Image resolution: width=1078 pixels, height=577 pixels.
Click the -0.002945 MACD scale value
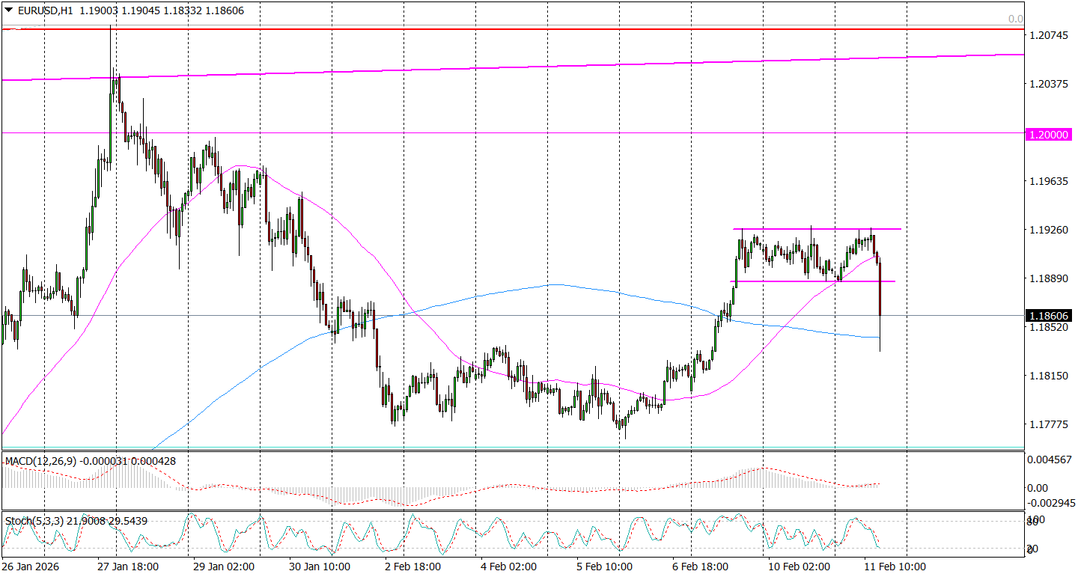(1051, 503)
